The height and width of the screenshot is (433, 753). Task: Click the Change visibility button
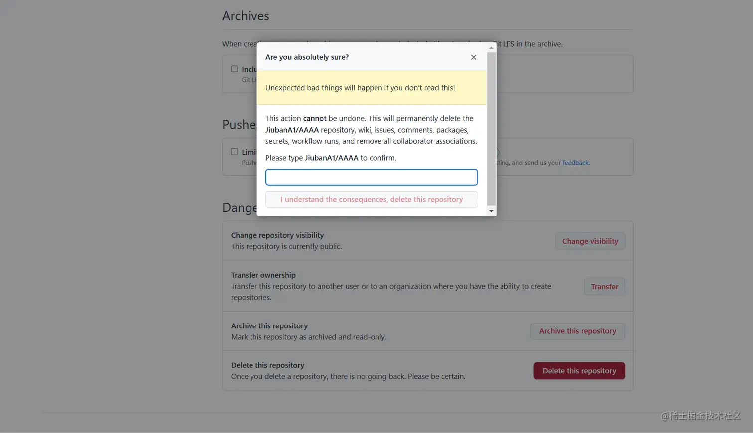point(590,241)
